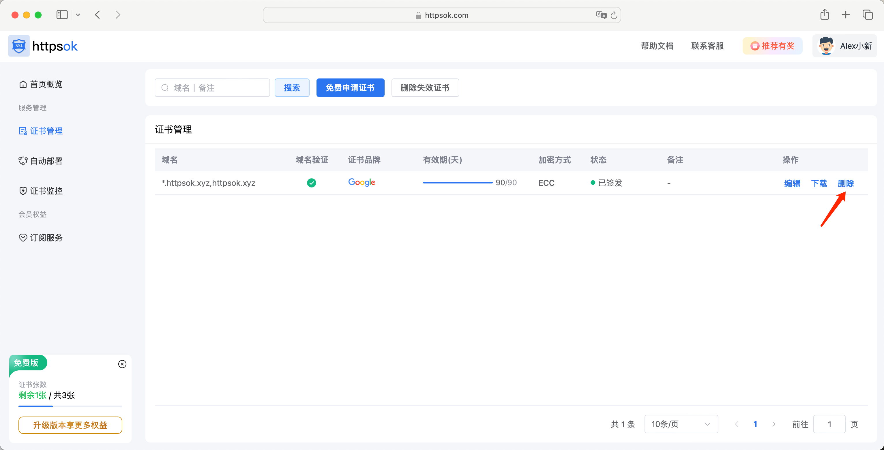Open the 10条/页 page size dropdown

[681, 424]
